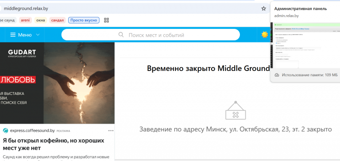Viewport: 340px width, 161px height.
Task: Open the sun weather icon
Action: [x=265, y=35]
